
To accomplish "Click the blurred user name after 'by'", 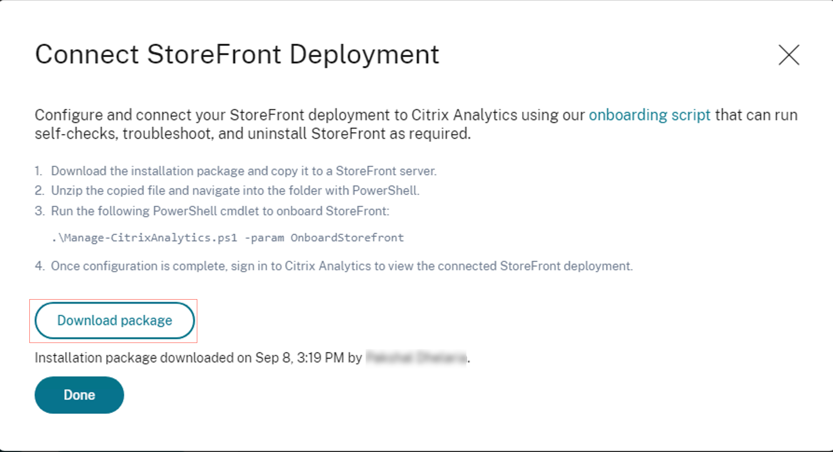I will 416,358.
